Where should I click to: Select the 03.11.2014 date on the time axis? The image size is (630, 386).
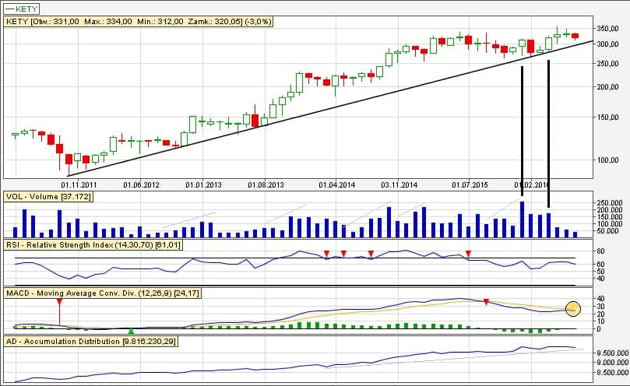400,185
